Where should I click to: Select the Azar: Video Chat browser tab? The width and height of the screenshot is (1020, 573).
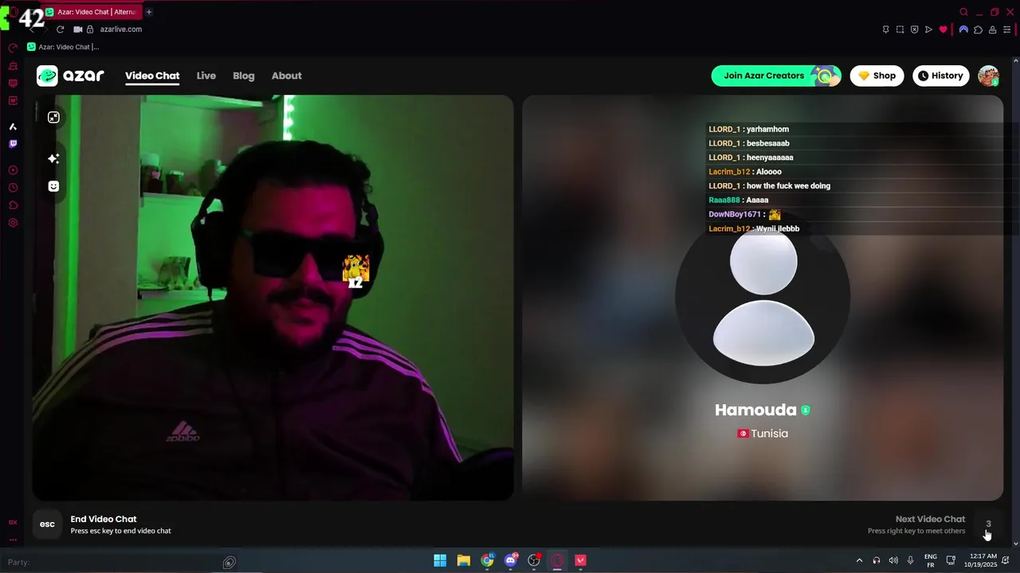tap(92, 12)
